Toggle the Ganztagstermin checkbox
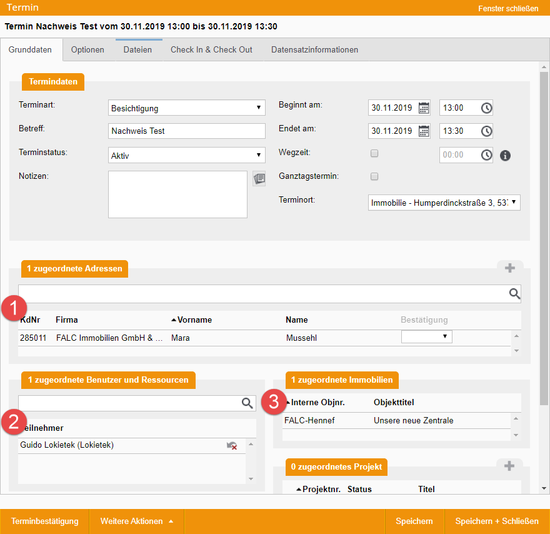550x534 pixels. tap(374, 176)
